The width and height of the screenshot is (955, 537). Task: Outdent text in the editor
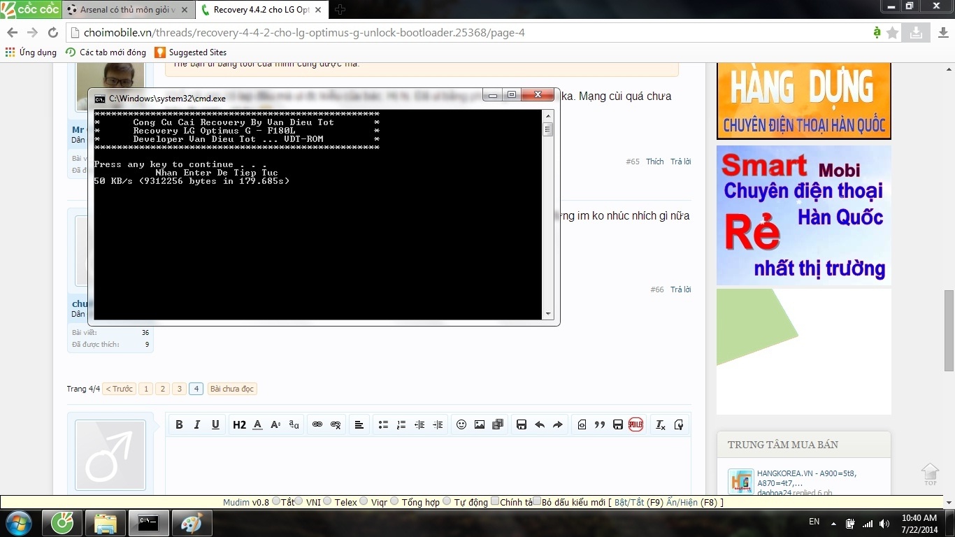pos(419,424)
